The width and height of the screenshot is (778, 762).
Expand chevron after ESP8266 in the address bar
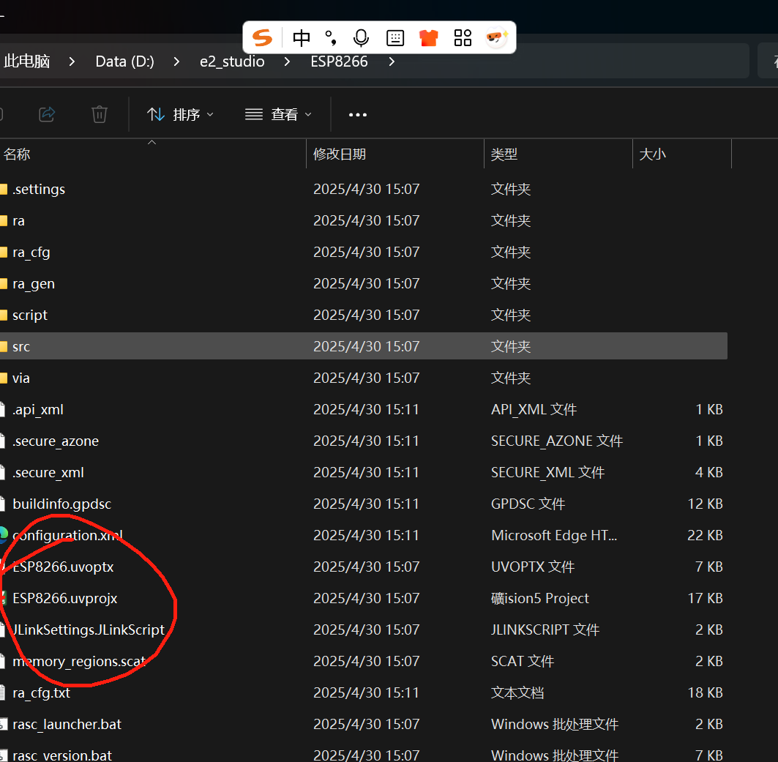pos(392,61)
